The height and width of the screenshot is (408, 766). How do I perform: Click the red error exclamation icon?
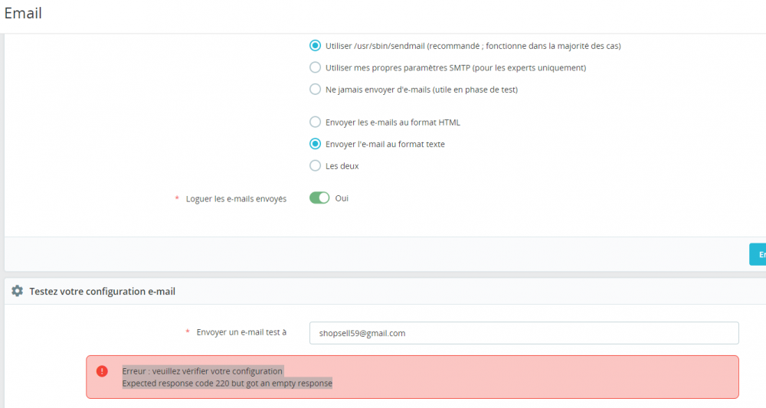coord(102,371)
